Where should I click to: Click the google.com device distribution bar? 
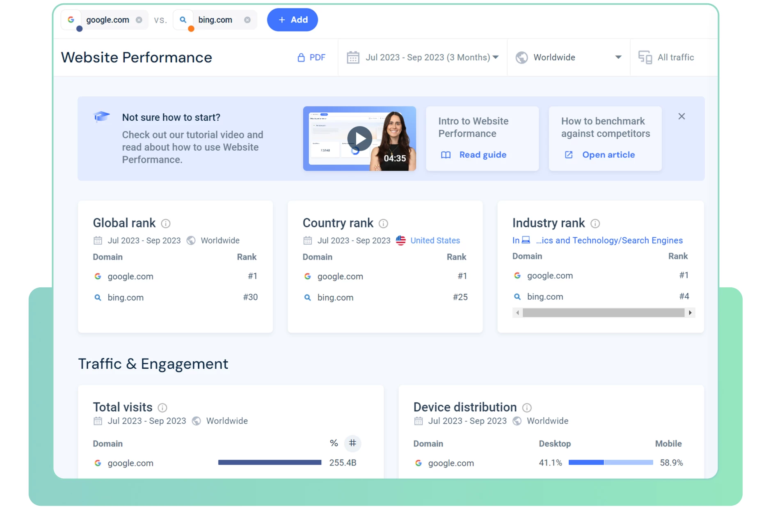611,463
